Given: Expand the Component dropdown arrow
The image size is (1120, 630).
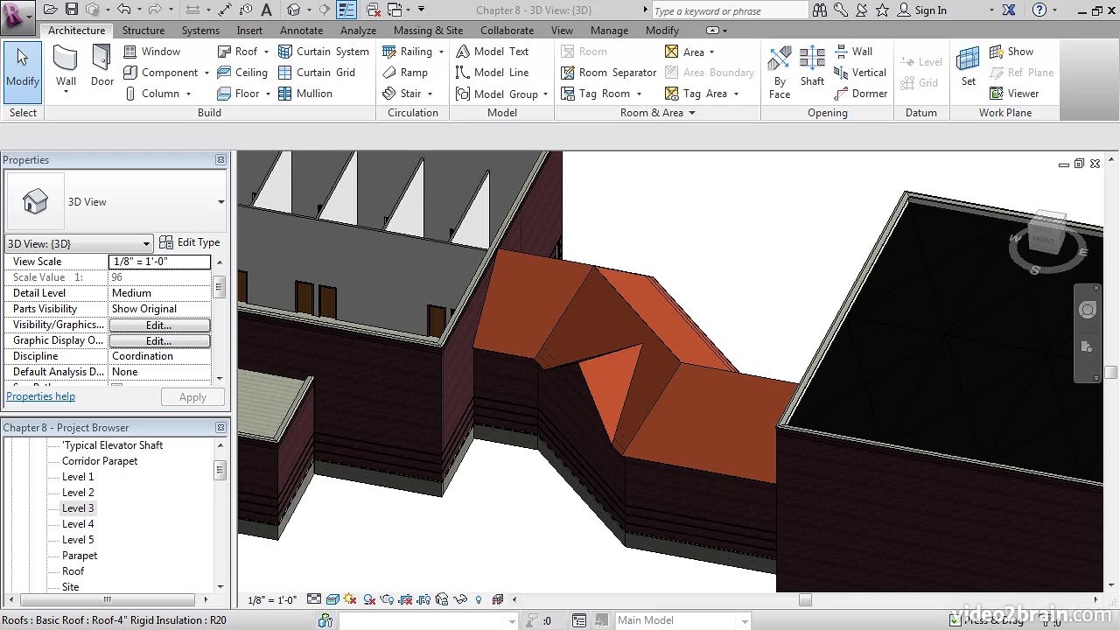Looking at the screenshot, I should [206, 73].
